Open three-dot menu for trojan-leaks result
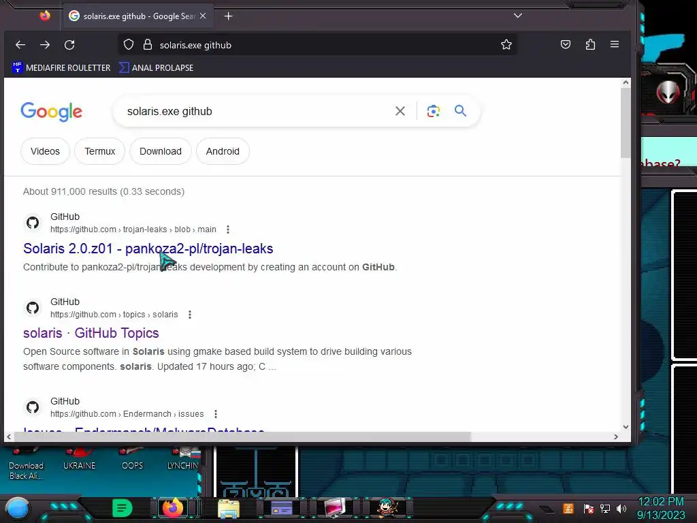The width and height of the screenshot is (697, 523). tap(228, 229)
